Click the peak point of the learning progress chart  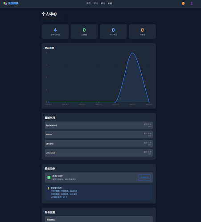[132, 53]
